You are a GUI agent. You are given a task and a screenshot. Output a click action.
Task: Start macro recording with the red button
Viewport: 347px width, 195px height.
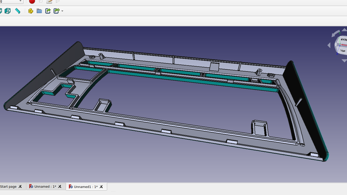tap(32, 2)
